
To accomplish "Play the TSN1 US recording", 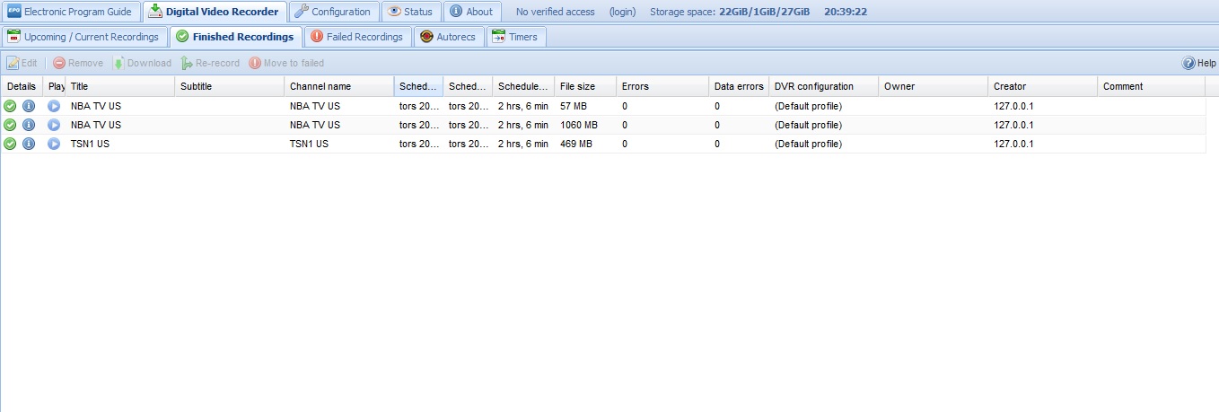I will click(54, 144).
